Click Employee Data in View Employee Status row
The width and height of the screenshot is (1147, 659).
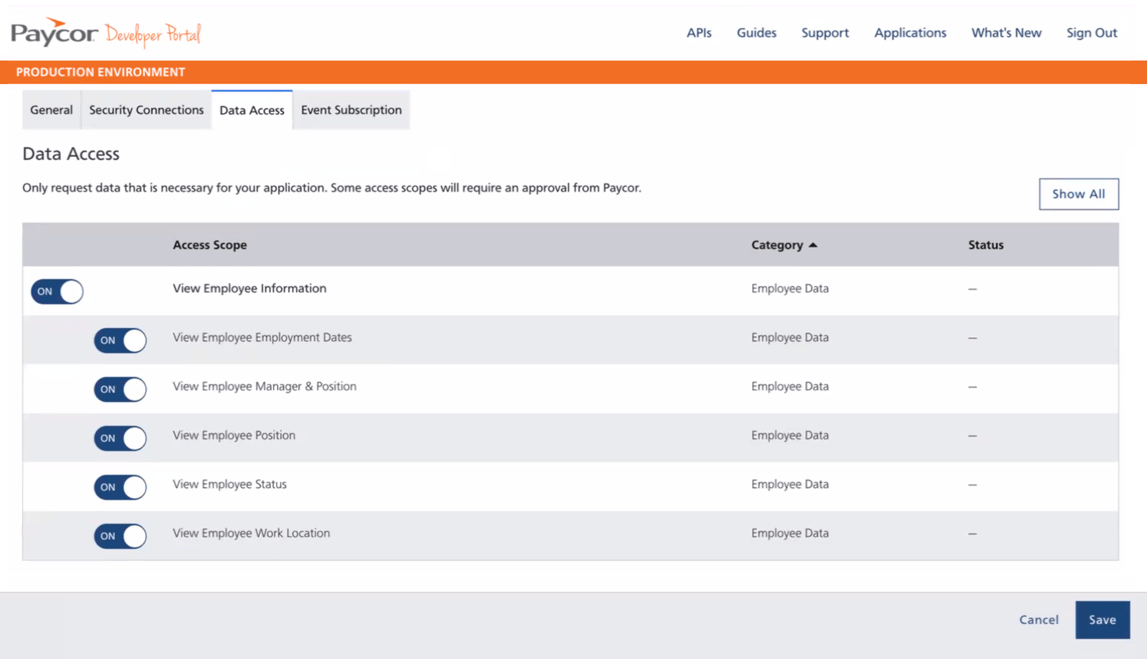click(x=790, y=484)
